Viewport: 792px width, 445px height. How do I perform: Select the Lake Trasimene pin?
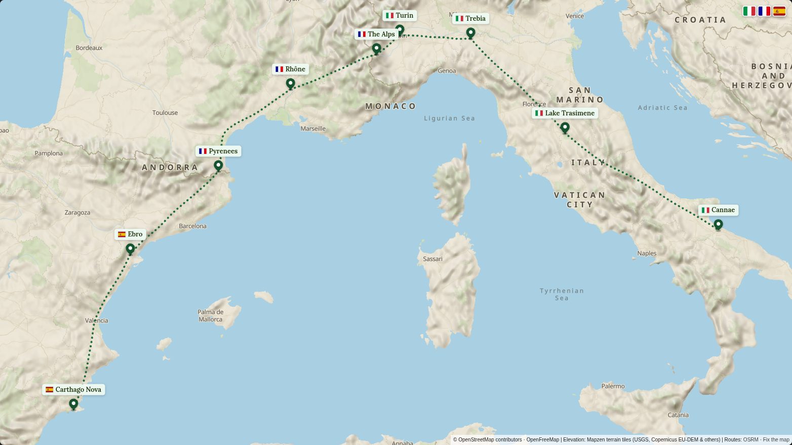point(565,128)
